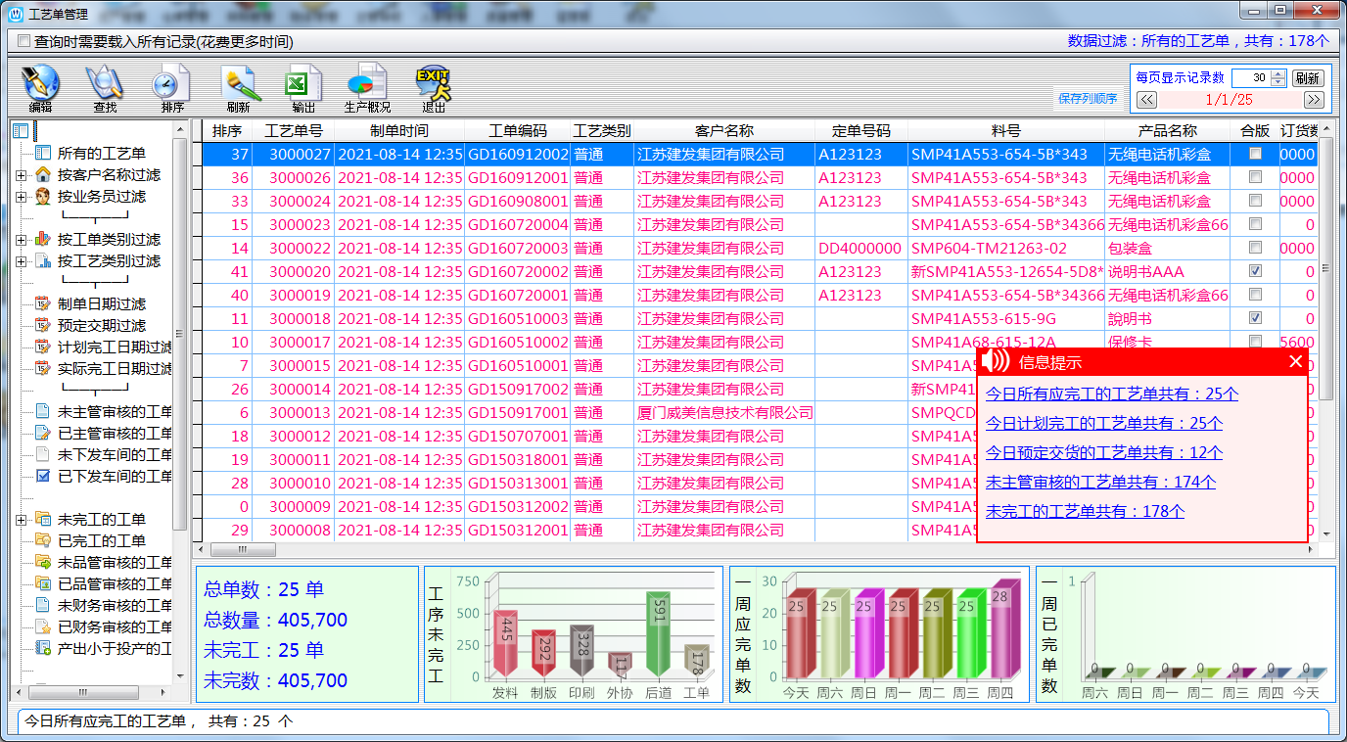The height and width of the screenshot is (742, 1347).
Task: Go to previous page with << button
Action: pos(1146,99)
